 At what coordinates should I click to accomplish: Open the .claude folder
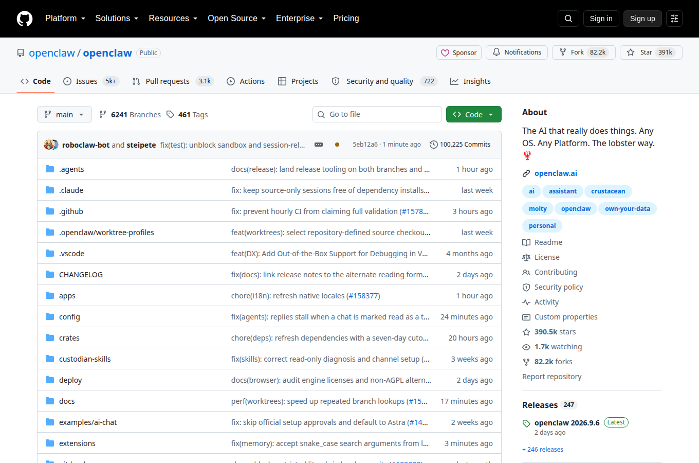(x=71, y=190)
